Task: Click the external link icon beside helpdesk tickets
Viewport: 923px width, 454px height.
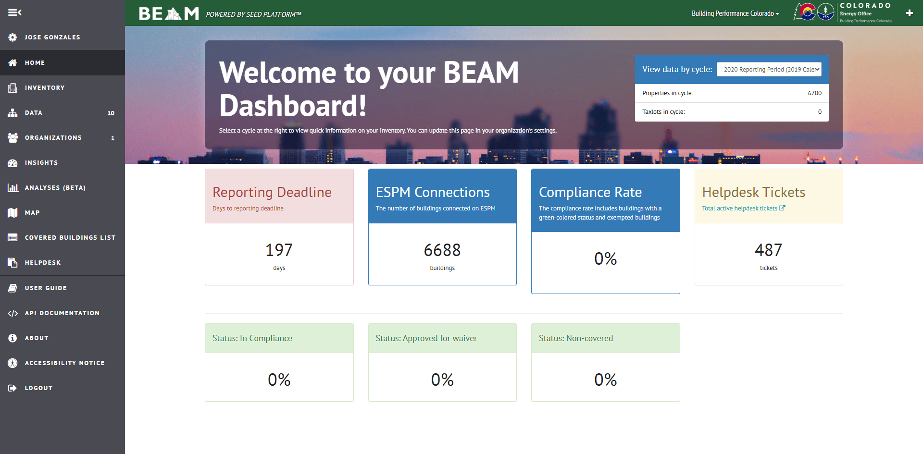Action: tap(782, 208)
